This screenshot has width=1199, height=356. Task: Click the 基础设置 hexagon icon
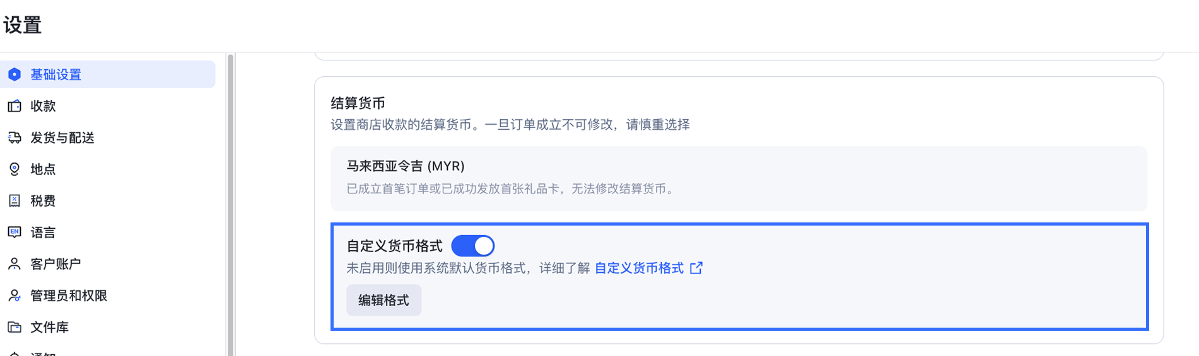(14, 74)
